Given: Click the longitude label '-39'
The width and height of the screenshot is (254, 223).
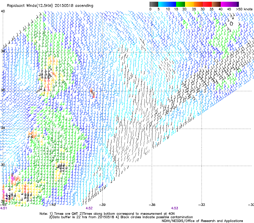Looking at the screenshot, I should pyautogui.click(x=102, y=205).
